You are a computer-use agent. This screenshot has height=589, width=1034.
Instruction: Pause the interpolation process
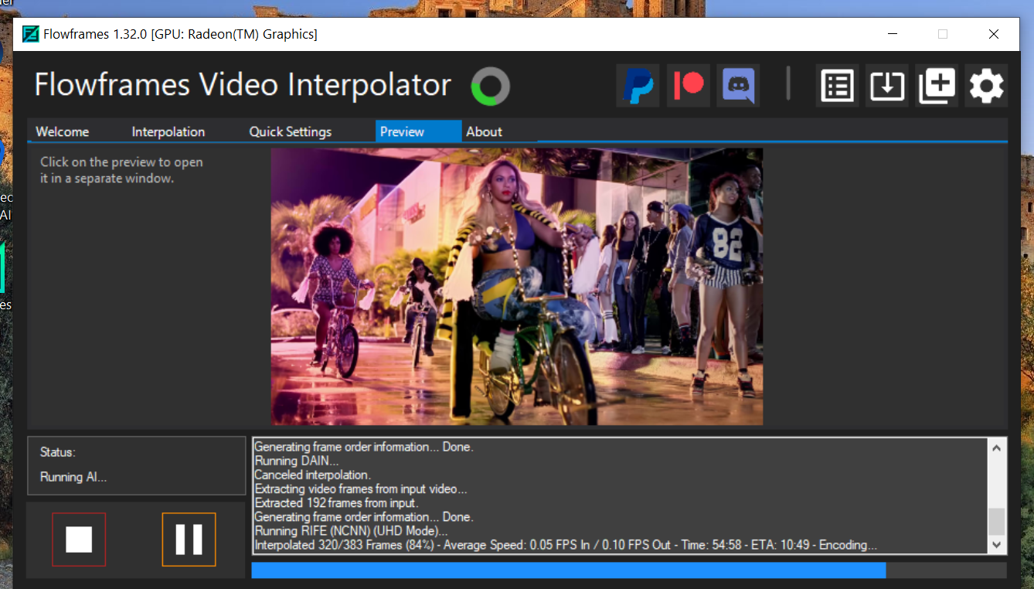(x=189, y=540)
